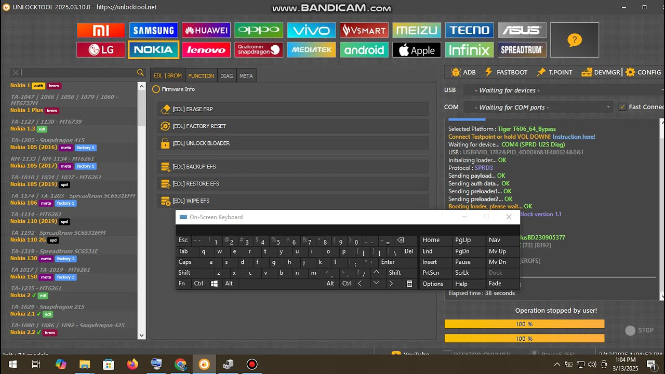Click the model list vertical scrollbar thumb
Viewport: 665px width, 374px height.
pyautogui.click(x=142, y=108)
